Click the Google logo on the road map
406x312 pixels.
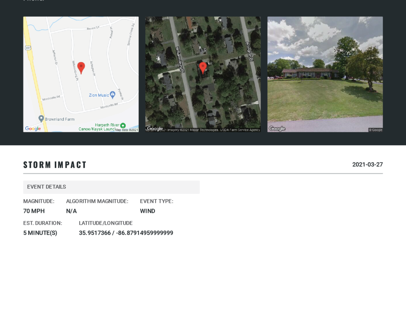coord(33,129)
